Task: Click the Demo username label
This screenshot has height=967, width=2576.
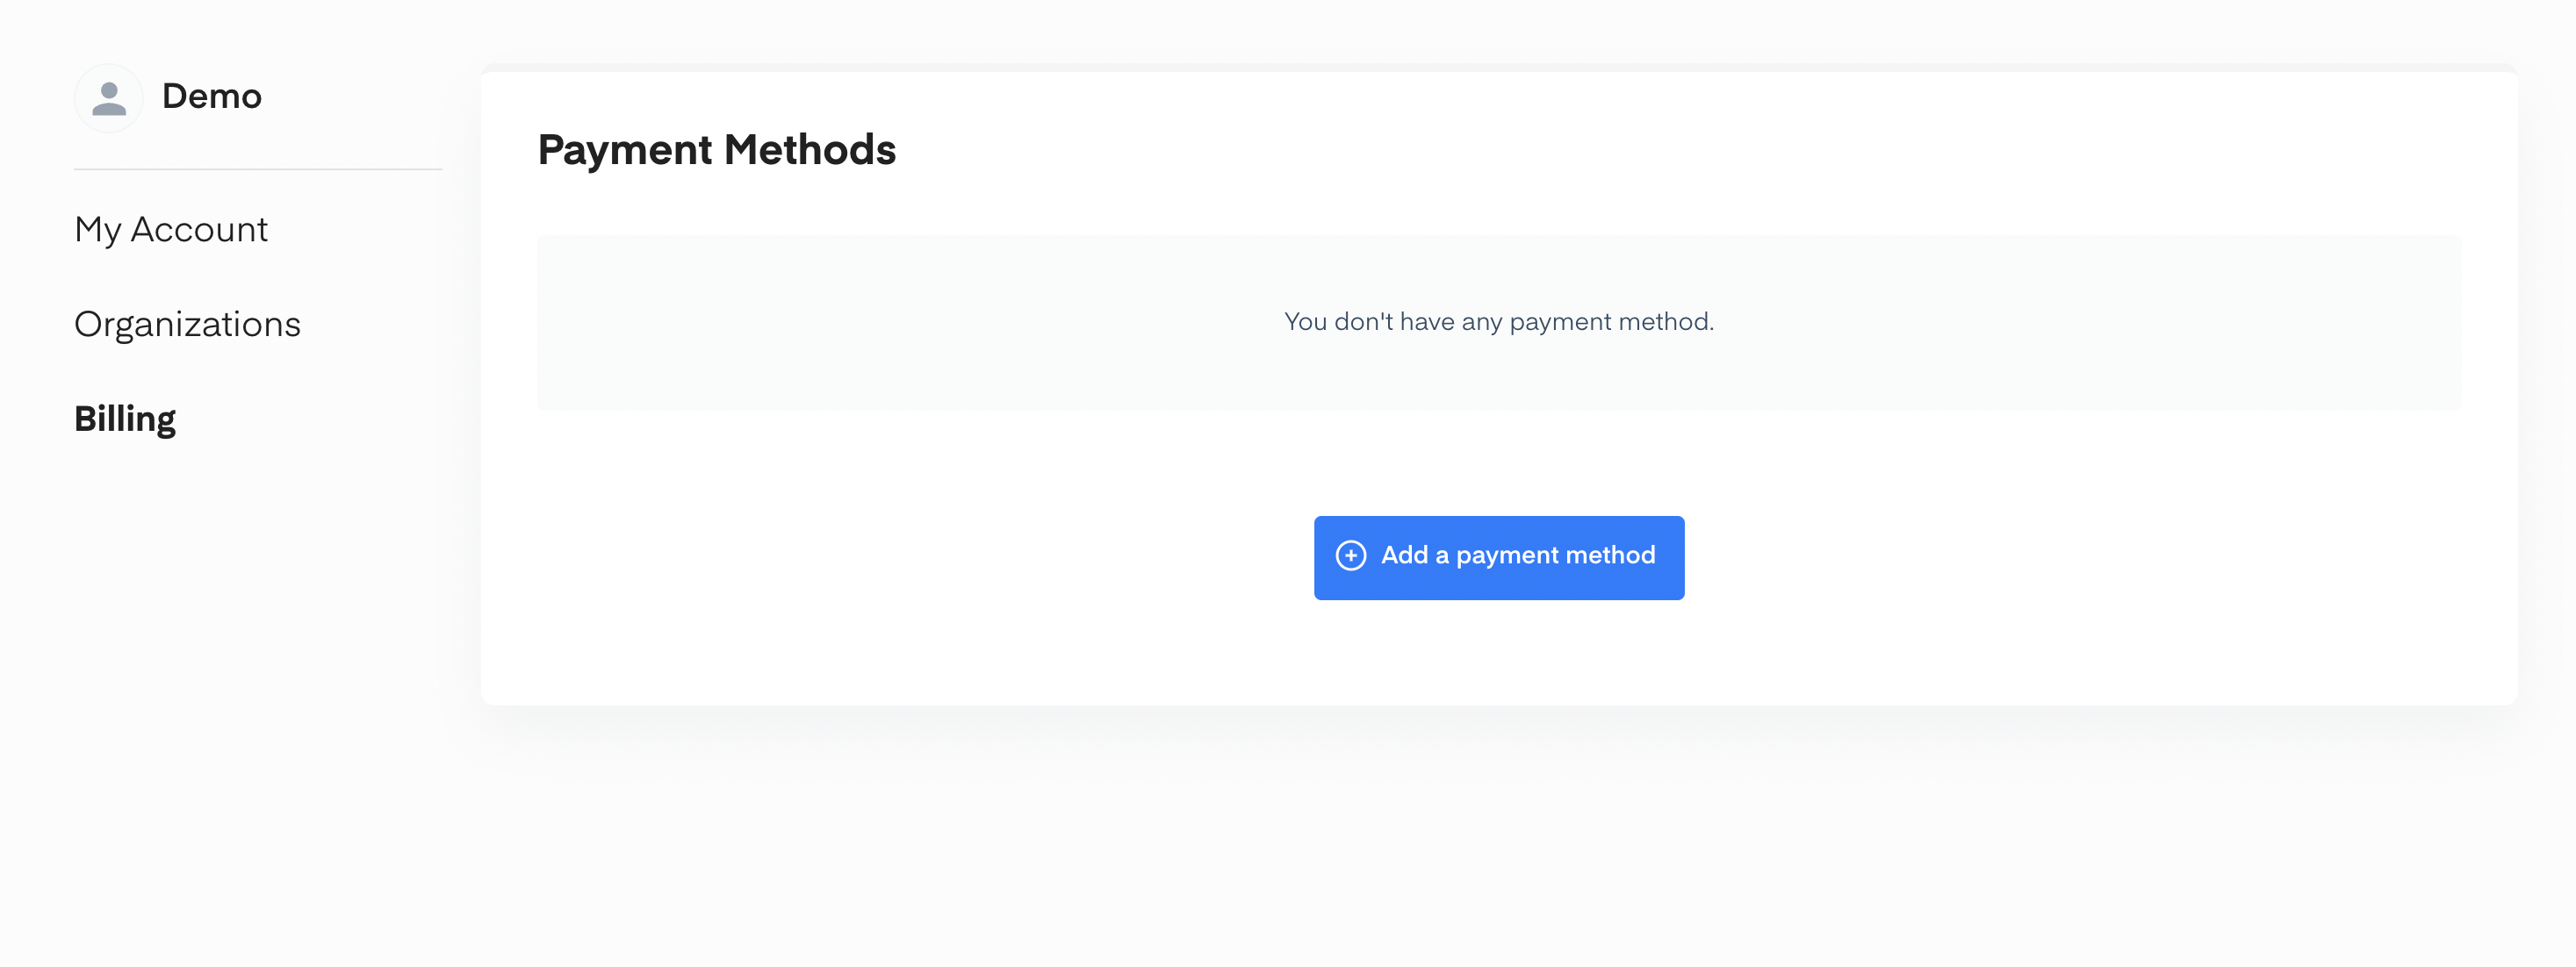Action: (212, 96)
